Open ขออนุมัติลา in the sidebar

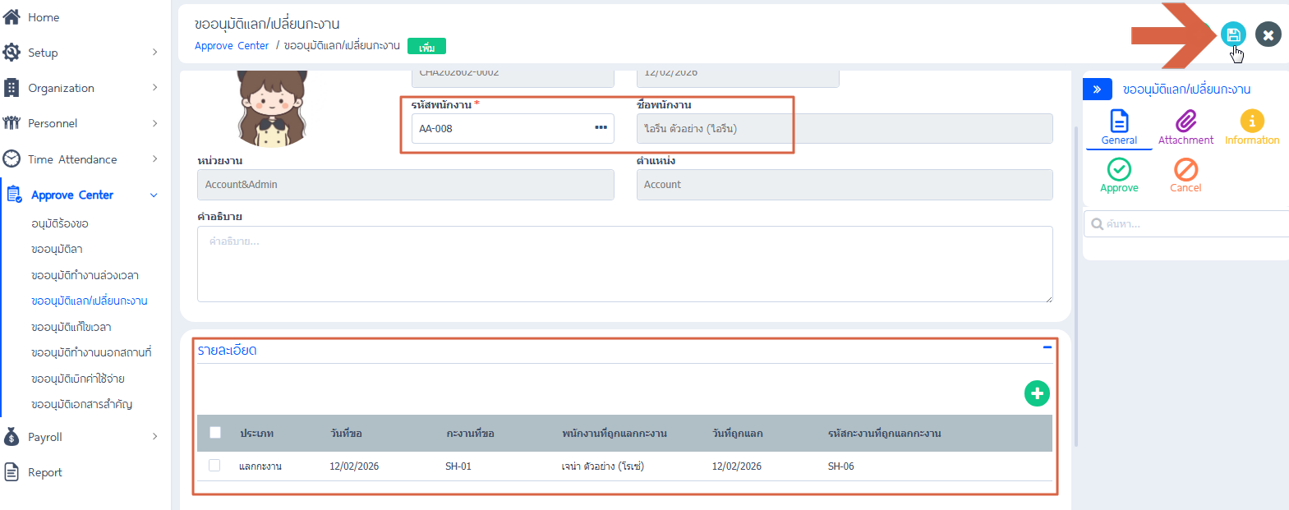[57, 249]
